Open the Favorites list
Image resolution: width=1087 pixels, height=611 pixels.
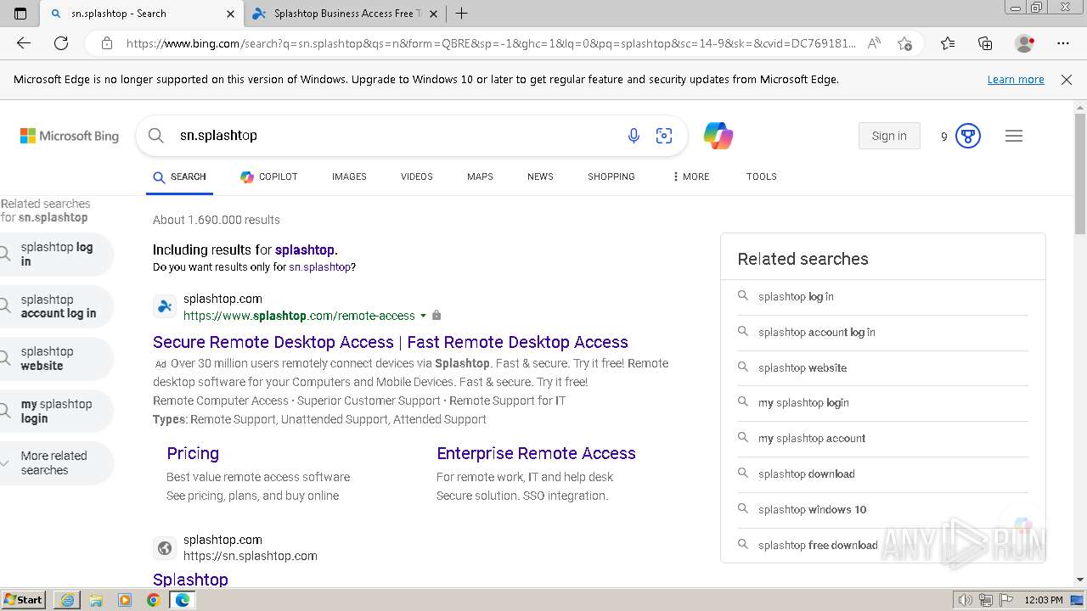pos(948,43)
